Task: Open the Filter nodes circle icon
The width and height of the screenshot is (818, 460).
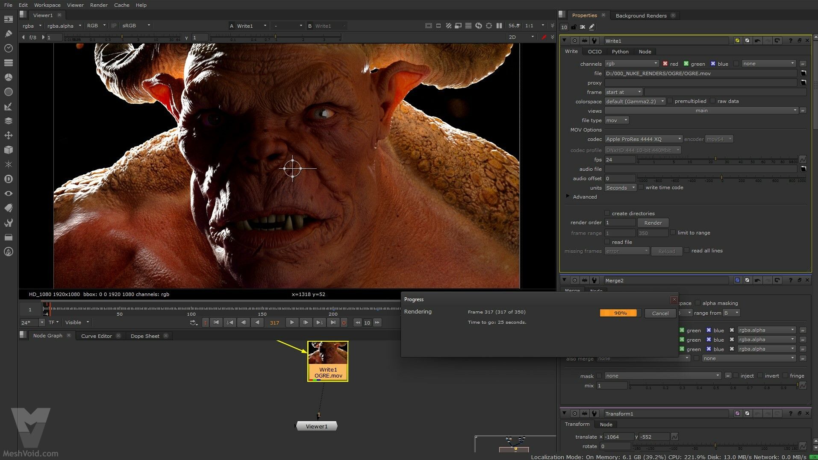Action: [x=8, y=92]
